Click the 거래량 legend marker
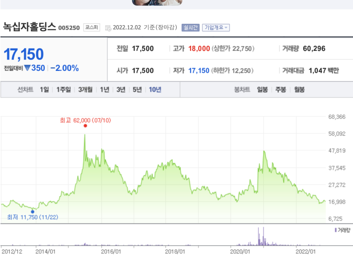 click(x=336, y=230)
